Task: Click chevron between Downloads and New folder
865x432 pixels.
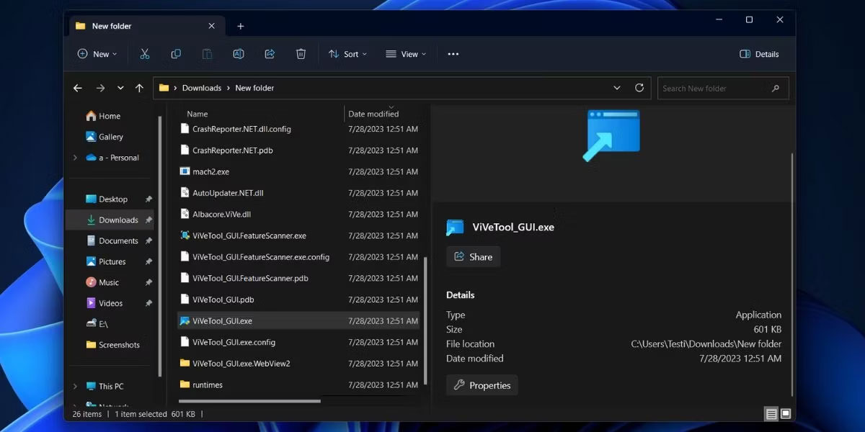Action: click(229, 88)
